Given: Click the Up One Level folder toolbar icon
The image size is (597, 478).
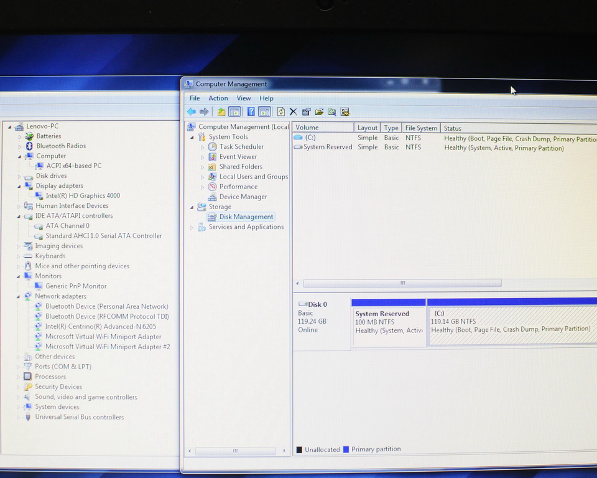Looking at the screenshot, I should pos(221,111).
